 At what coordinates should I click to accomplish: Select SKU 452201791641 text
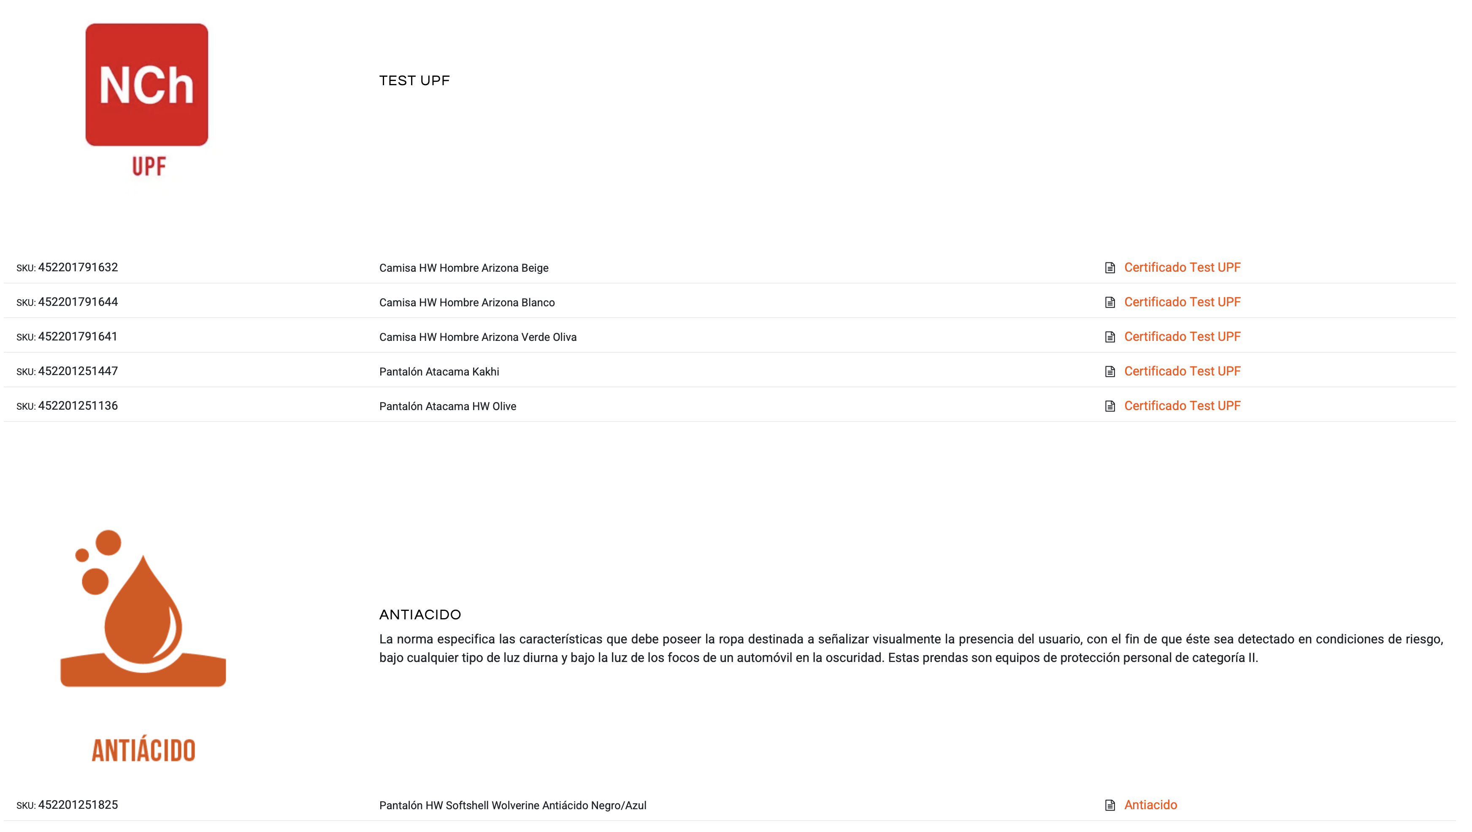pos(68,337)
